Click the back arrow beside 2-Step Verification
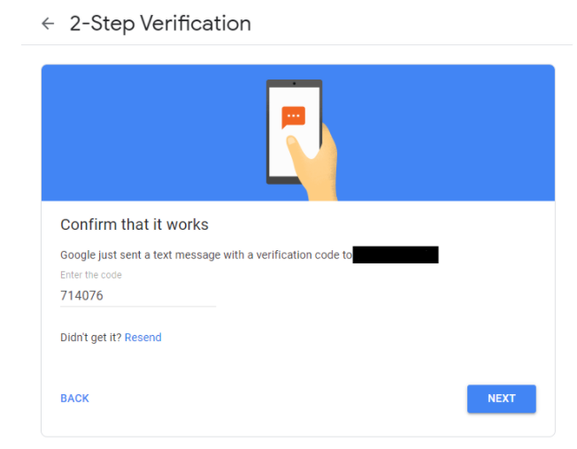This screenshot has height=449, width=577. 48,24
